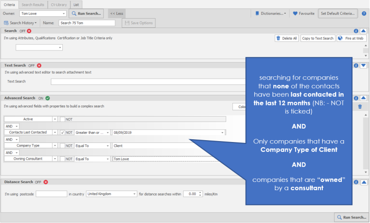Click the Favourite heart icon
Viewport: 370px width, 223px height.
tap(295, 14)
